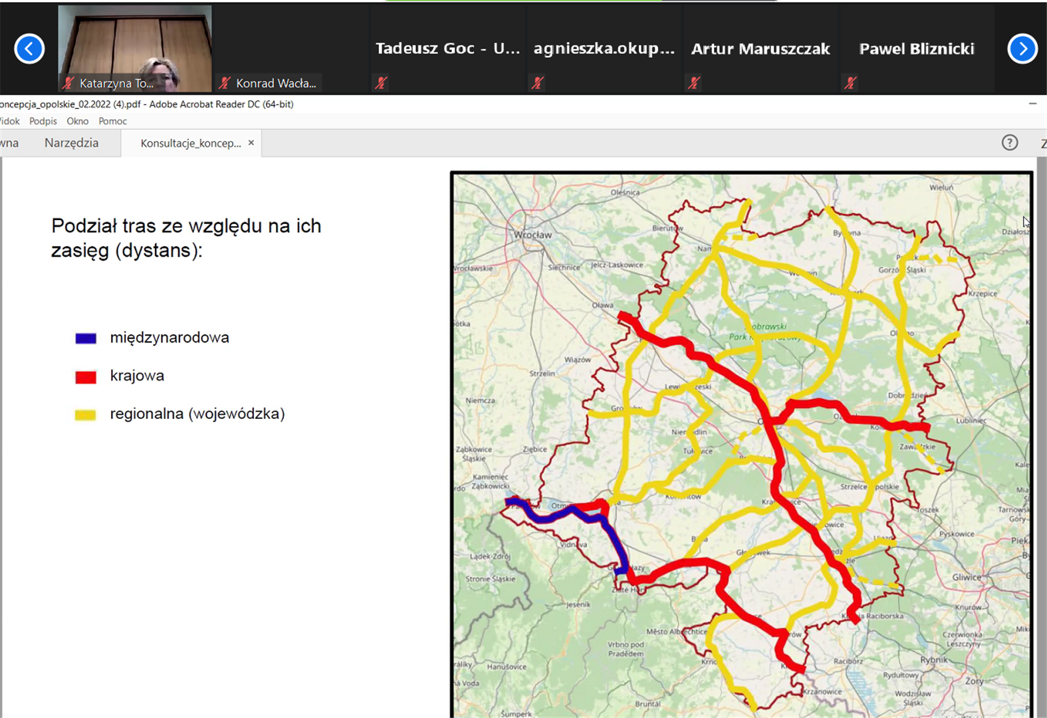Open the Podpis menu
1047x718 pixels.
pyautogui.click(x=43, y=121)
